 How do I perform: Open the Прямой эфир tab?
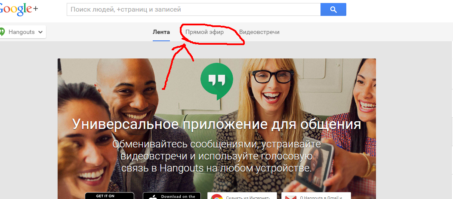click(x=204, y=32)
